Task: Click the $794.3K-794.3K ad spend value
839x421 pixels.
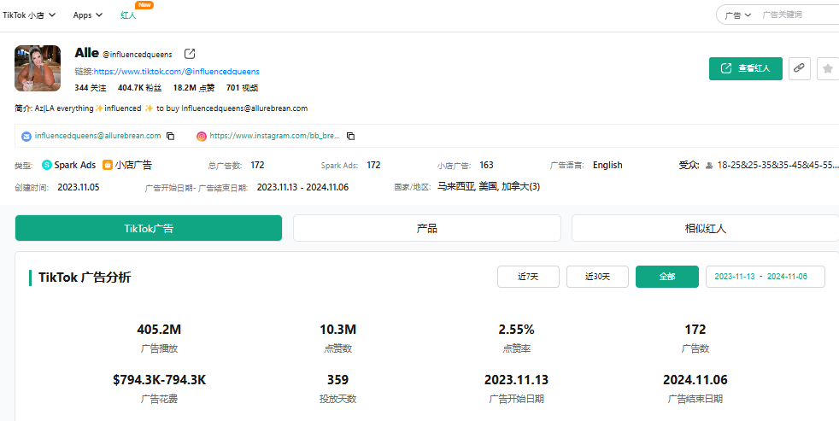Action: (160, 380)
